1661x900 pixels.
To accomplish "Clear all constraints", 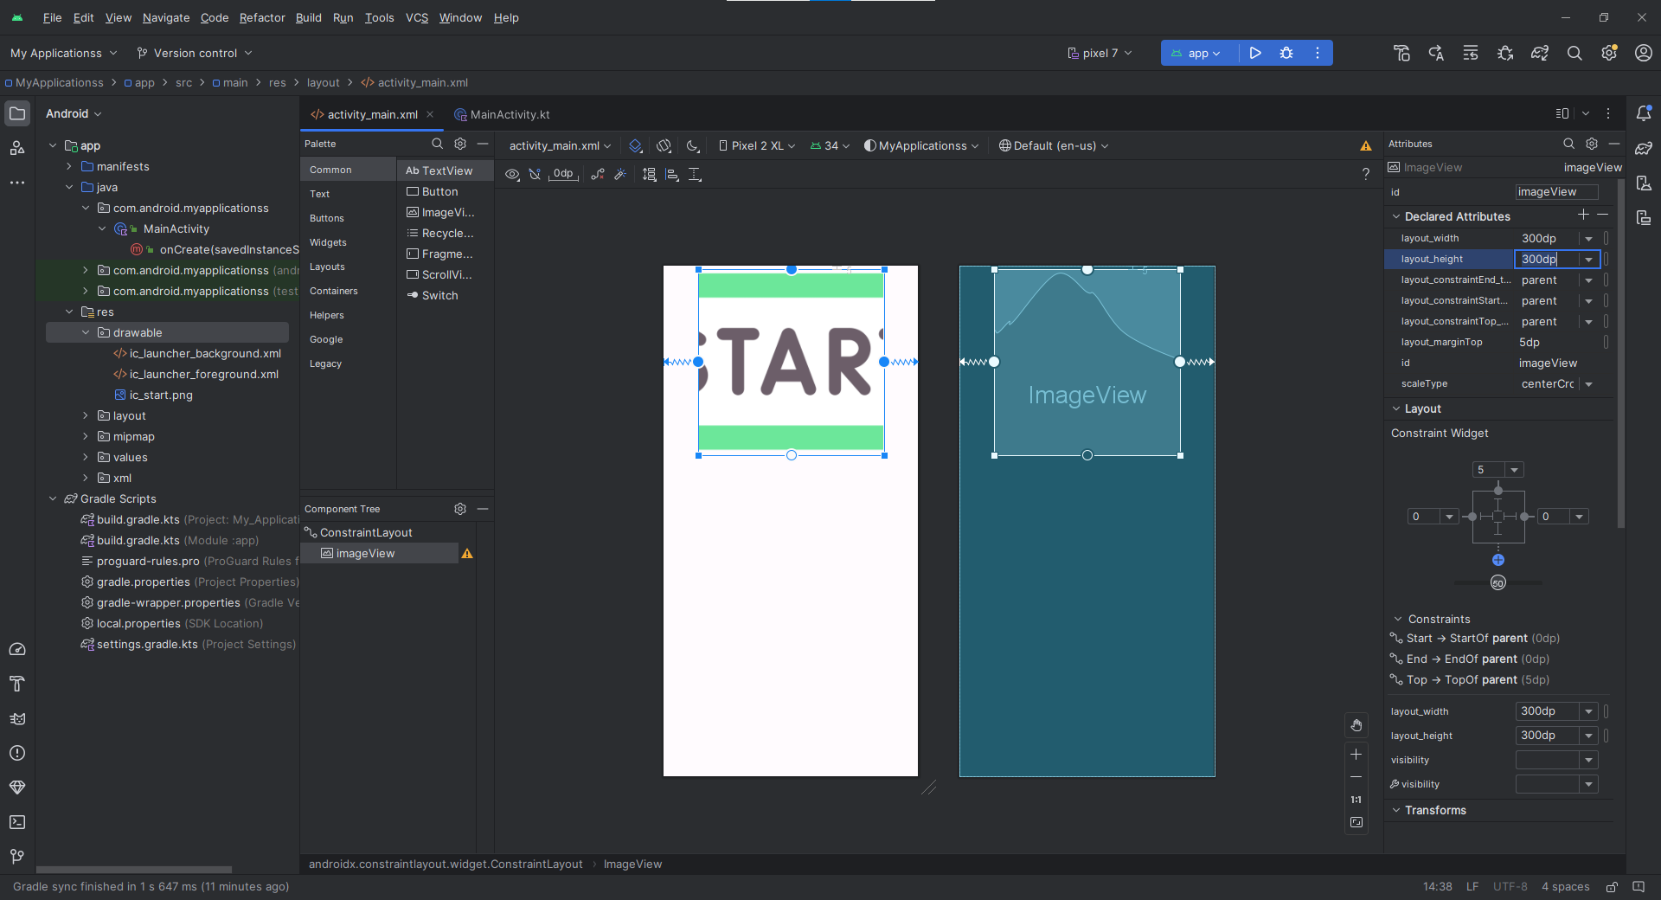I will coord(597,174).
